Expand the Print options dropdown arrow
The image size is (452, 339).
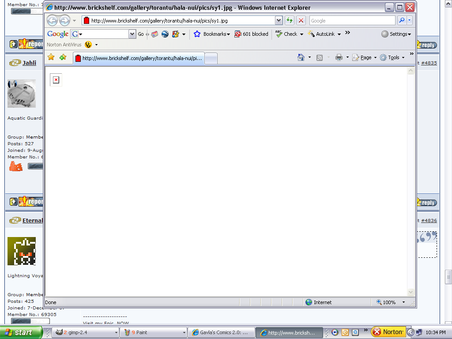348,57
